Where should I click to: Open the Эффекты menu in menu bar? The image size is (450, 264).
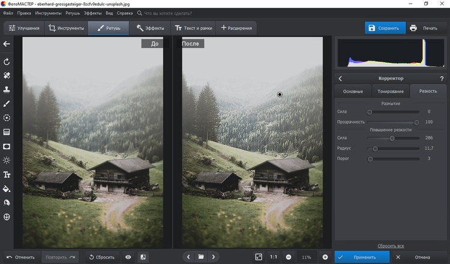[x=92, y=13]
